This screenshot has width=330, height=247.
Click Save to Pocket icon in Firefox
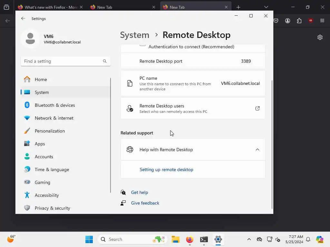click(276, 21)
